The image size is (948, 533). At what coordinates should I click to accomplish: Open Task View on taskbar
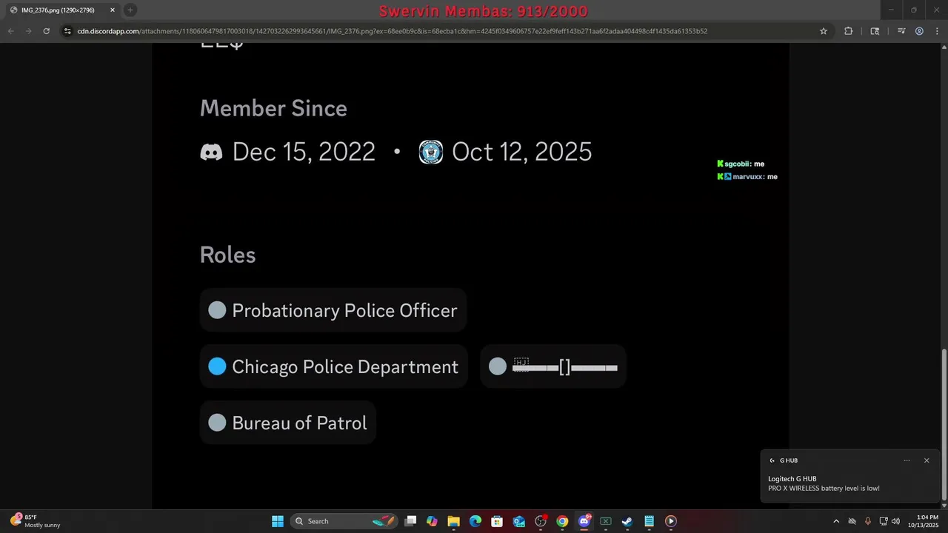(x=411, y=521)
